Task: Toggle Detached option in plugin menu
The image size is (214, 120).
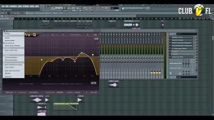Action: [x=13, y=77]
